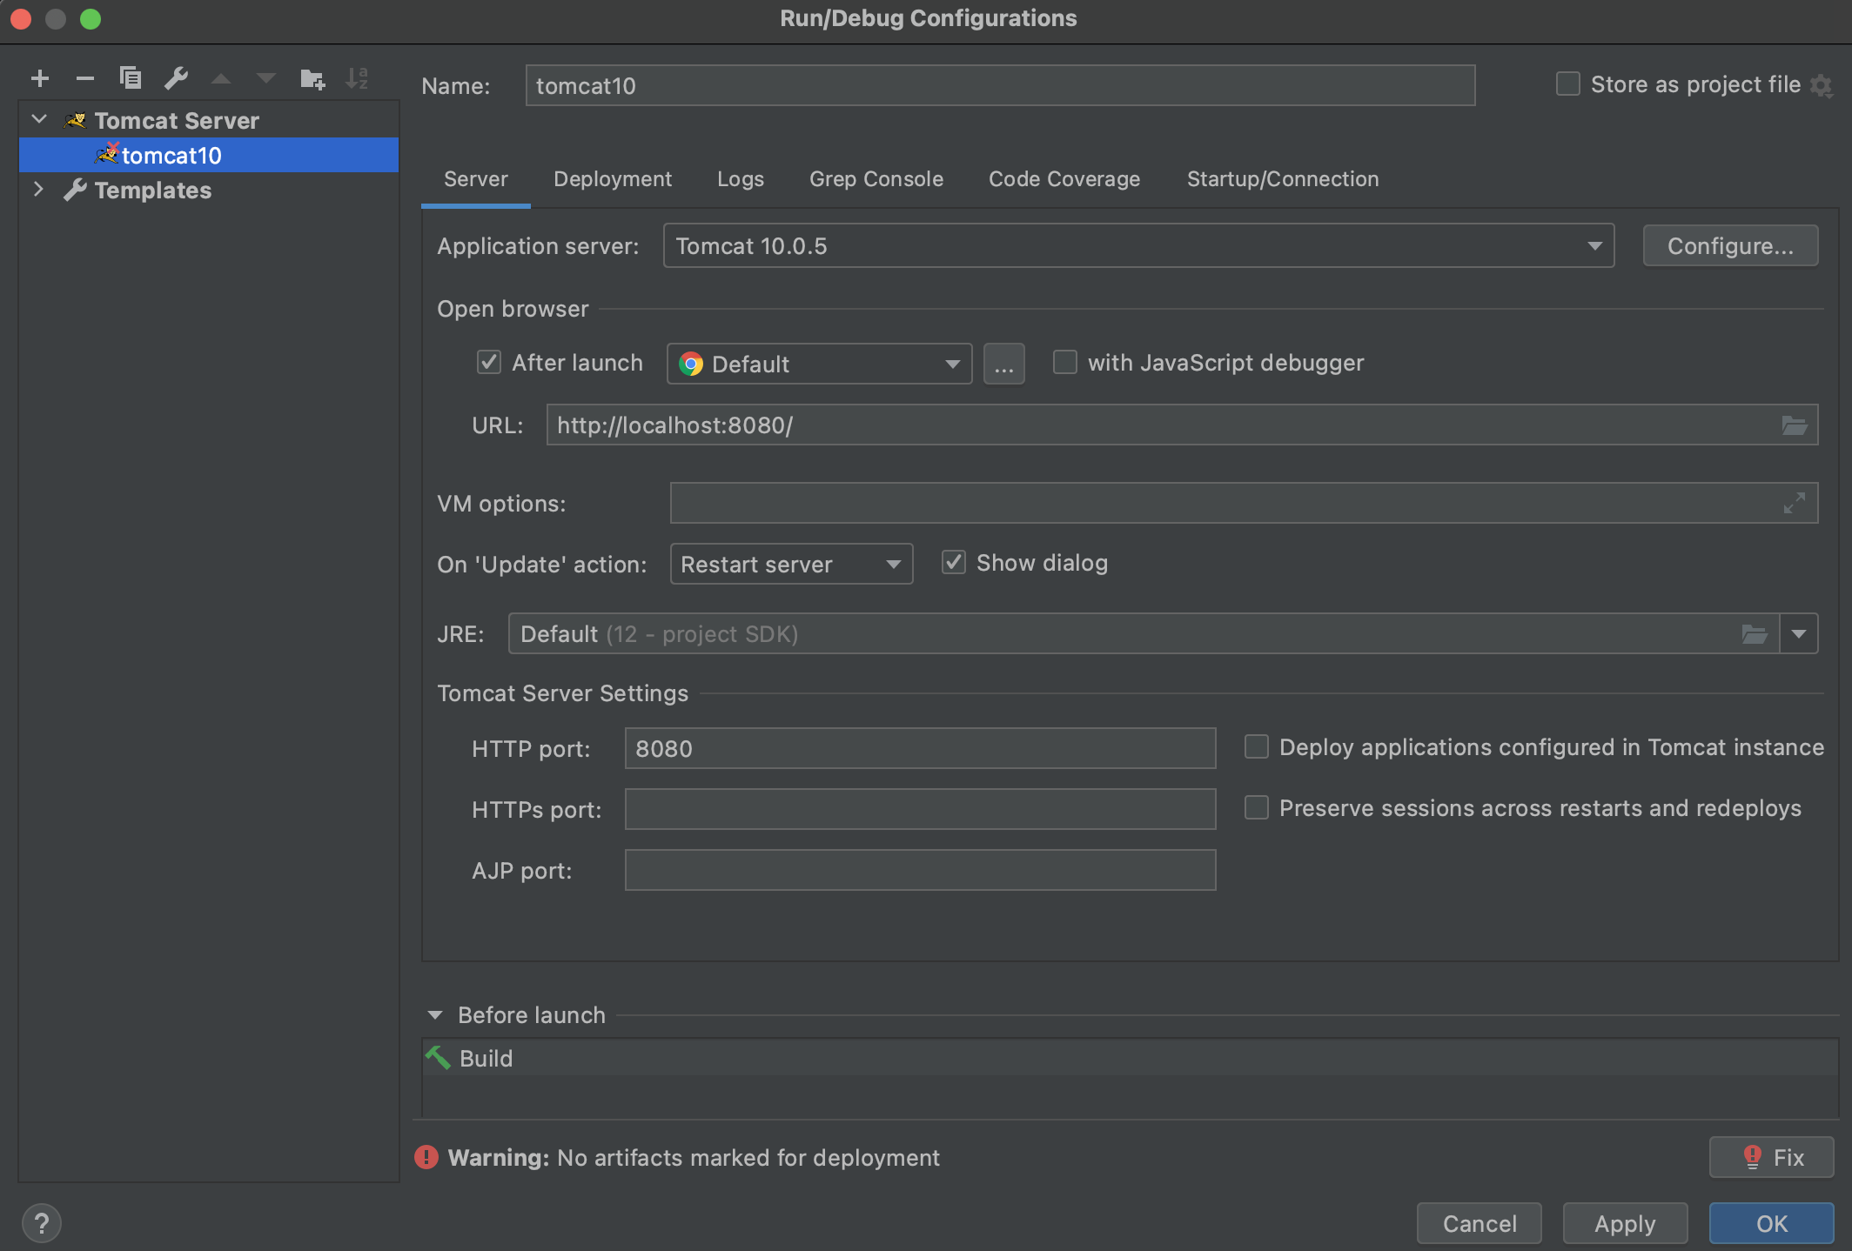Expand the Templates tree node
Image resolution: width=1852 pixels, height=1251 pixels.
[x=39, y=189]
